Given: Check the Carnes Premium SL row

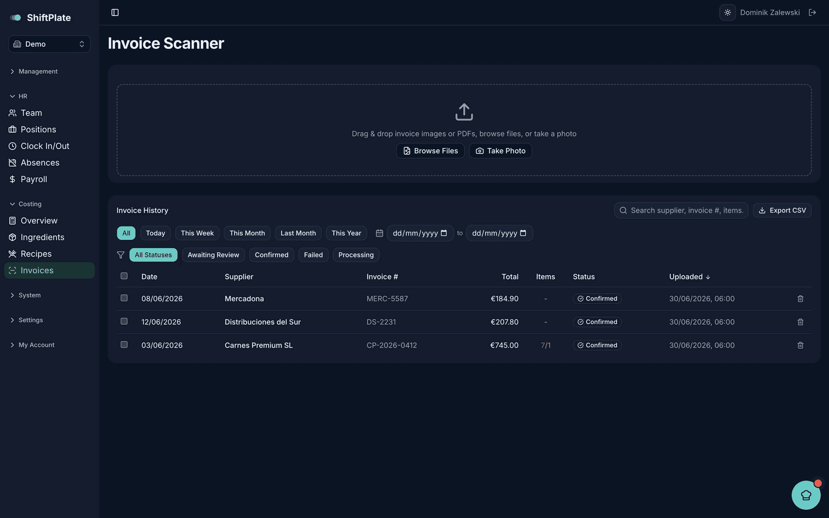Looking at the screenshot, I should pos(124,344).
